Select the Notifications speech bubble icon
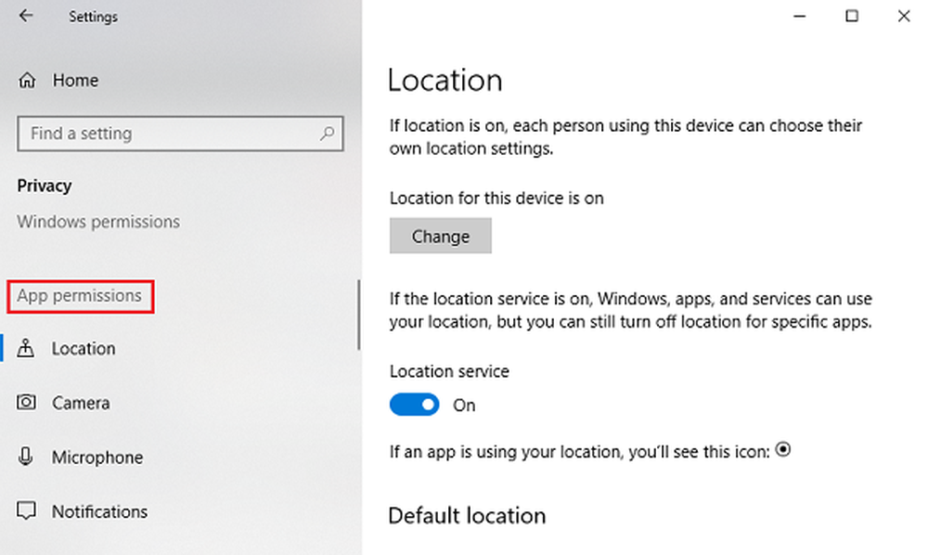Screen dimensions: 928x555 [26, 511]
